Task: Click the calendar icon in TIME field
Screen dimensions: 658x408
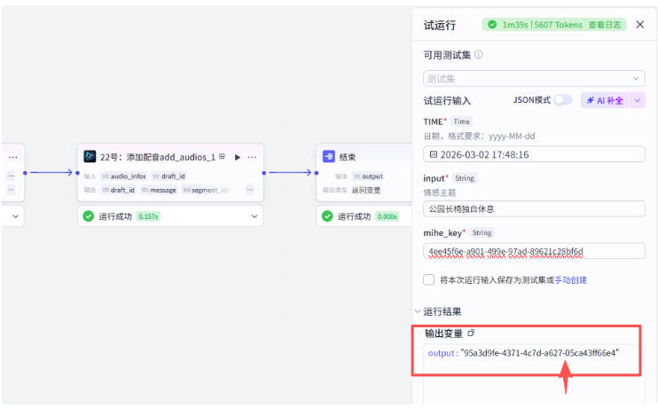Action: point(433,154)
